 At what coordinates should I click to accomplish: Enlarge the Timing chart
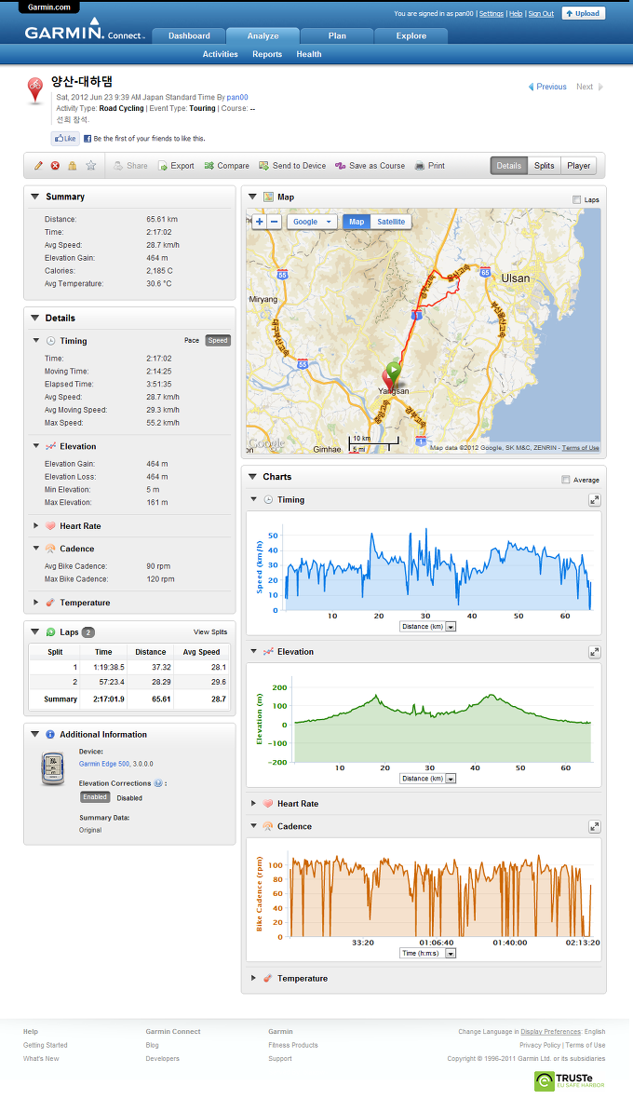(x=594, y=500)
